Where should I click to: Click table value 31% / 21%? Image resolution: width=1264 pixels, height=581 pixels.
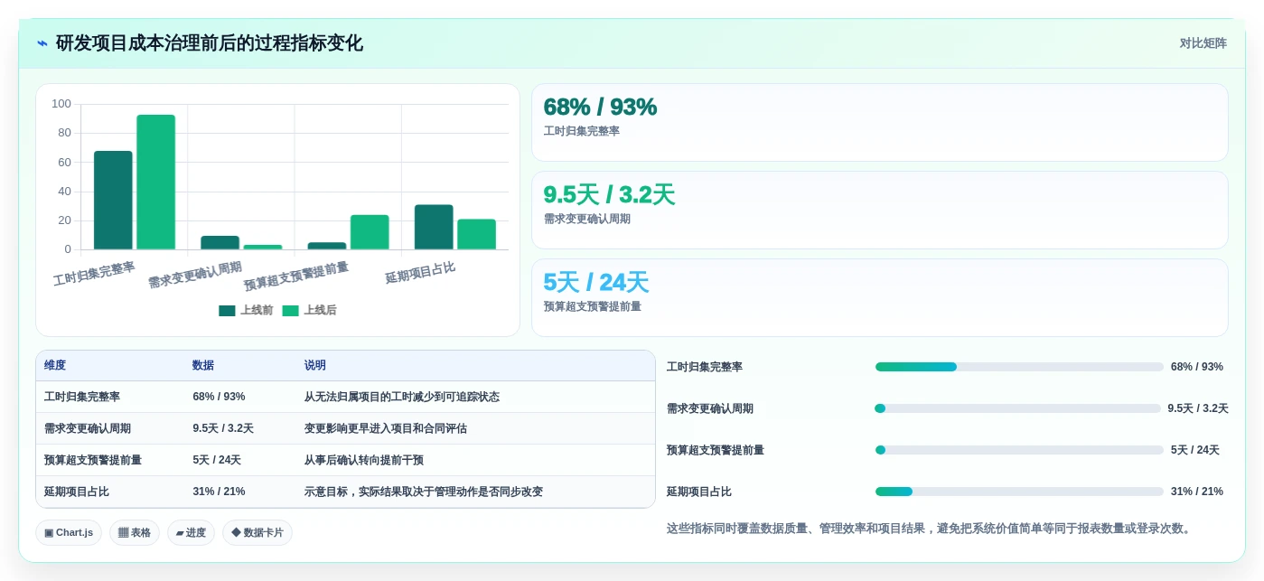[219, 492]
